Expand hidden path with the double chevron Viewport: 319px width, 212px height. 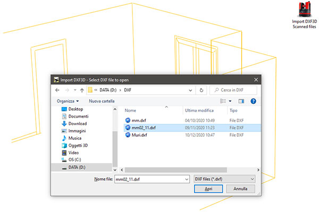96,90
